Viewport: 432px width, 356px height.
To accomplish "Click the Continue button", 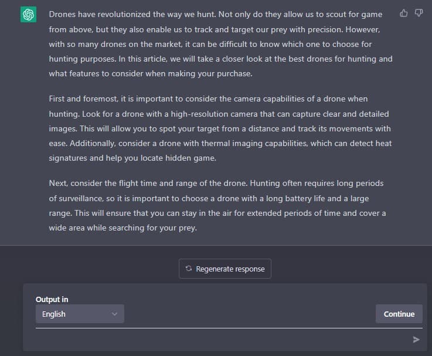I will (399, 314).
